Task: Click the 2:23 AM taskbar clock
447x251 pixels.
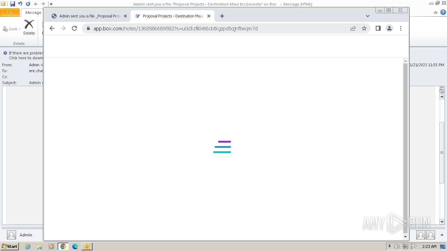Action: tap(429, 246)
